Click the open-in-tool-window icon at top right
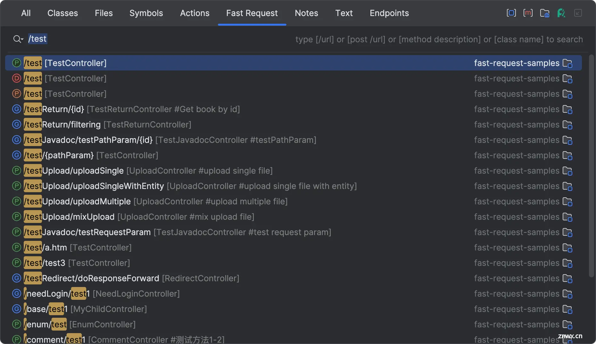This screenshot has width=596, height=344. pos(578,13)
